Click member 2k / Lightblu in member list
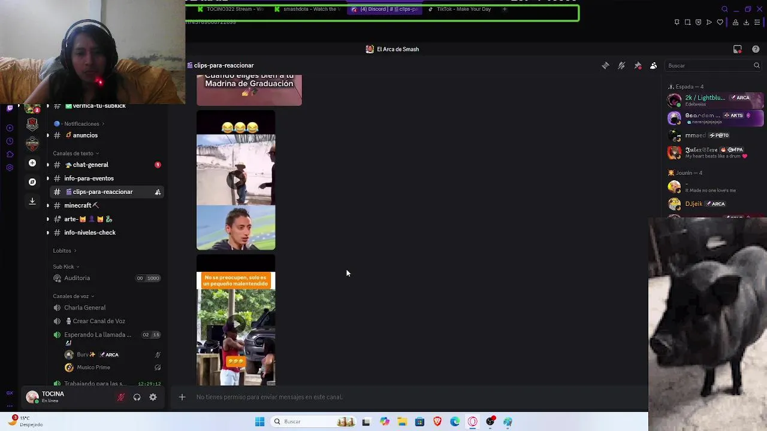This screenshot has height=431, width=767. point(716,100)
